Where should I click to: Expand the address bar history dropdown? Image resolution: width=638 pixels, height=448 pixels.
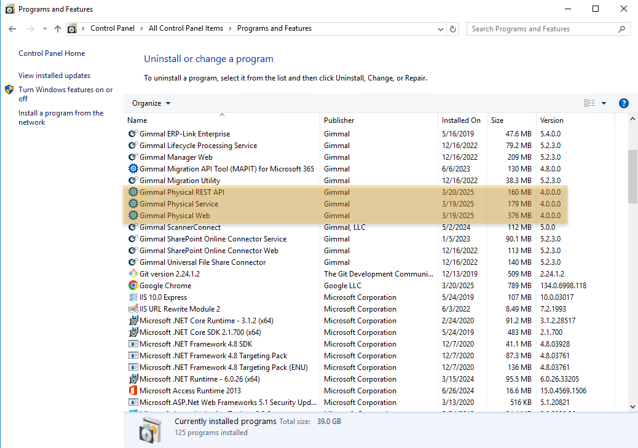click(440, 29)
